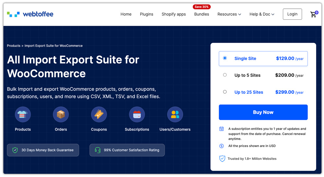Viewport: 324px width, 177px height.
Task: Select the Up to 5 Sites radio button
Action: pos(225,75)
